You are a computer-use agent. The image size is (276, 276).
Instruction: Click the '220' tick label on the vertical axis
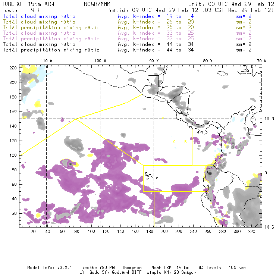tap(13, 68)
